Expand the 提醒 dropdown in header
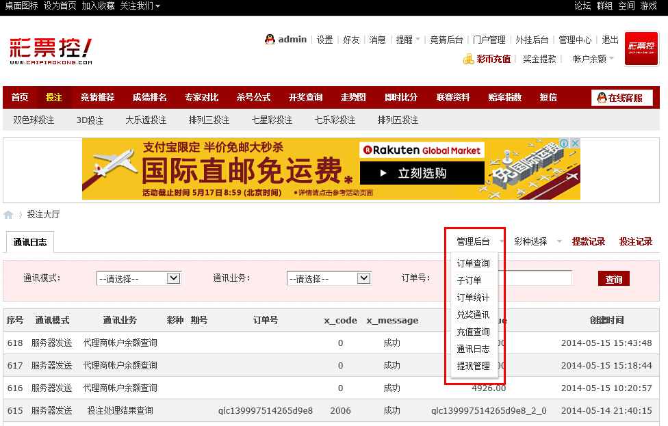This screenshot has width=668, height=426. click(408, 40)
